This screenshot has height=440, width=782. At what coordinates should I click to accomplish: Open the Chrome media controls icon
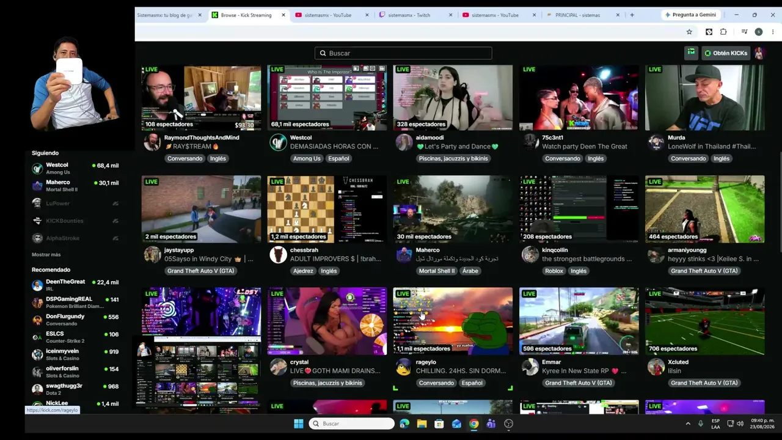pyautogui.click(x=744, y=32)
